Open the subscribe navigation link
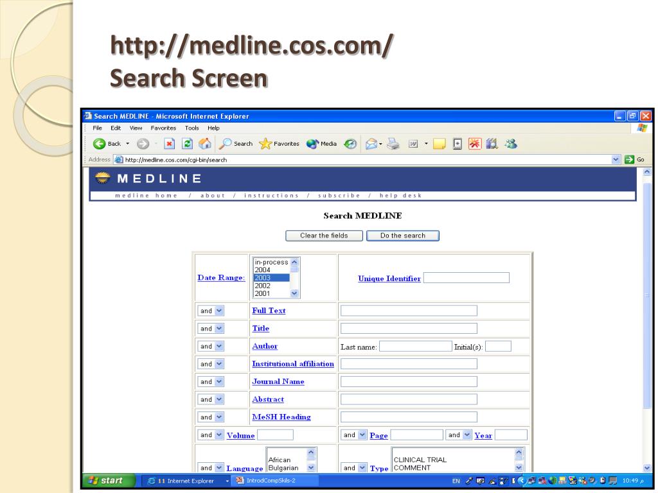This screenshot has width=658, height=493. (x=339, y=195)
